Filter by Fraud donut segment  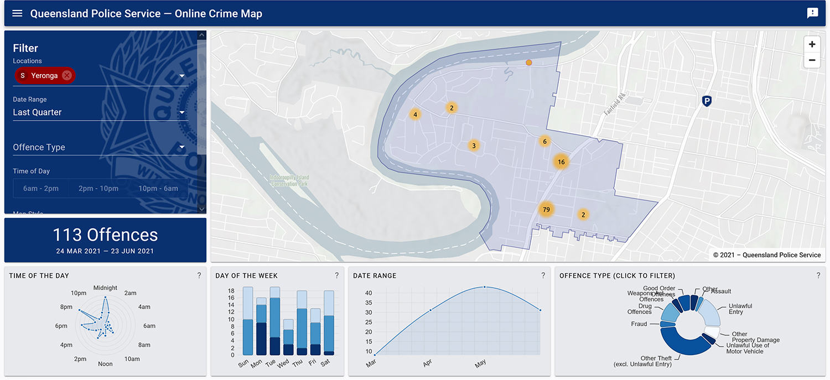pos(667,324)
